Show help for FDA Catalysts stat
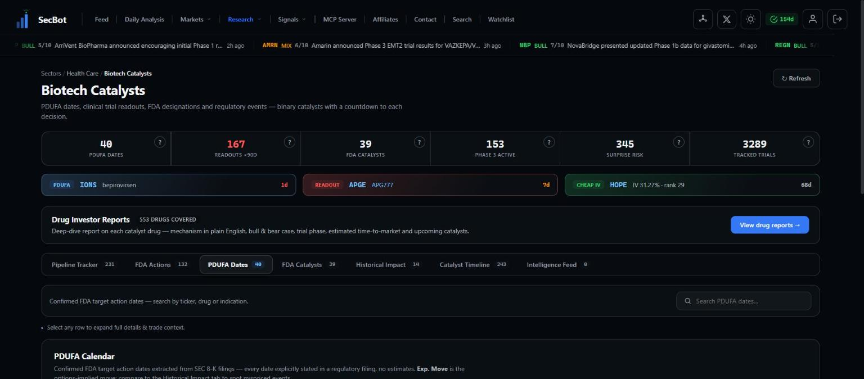Image resolution: width=864 pixels, height=379 pixels. click(419, 142)
